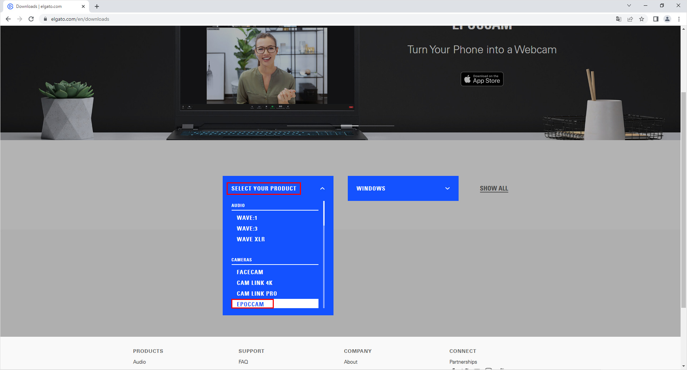Image resolution: width=687 pixels, height=370 pixels.
Task: Click the share page icon
Action: point(630,19)
